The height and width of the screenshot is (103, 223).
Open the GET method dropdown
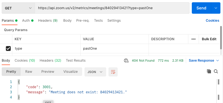pyautogui.click(x=18, y=8)
